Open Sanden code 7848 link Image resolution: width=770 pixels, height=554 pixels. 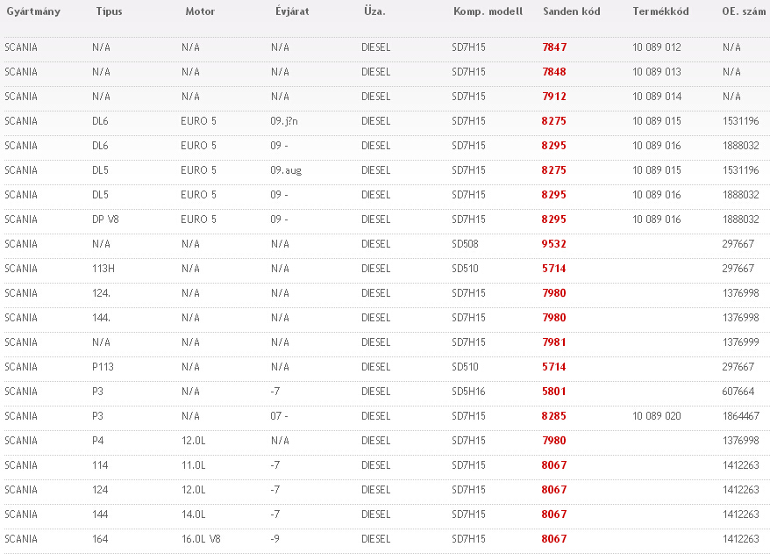pyautogui.click(x=554, y=72)
